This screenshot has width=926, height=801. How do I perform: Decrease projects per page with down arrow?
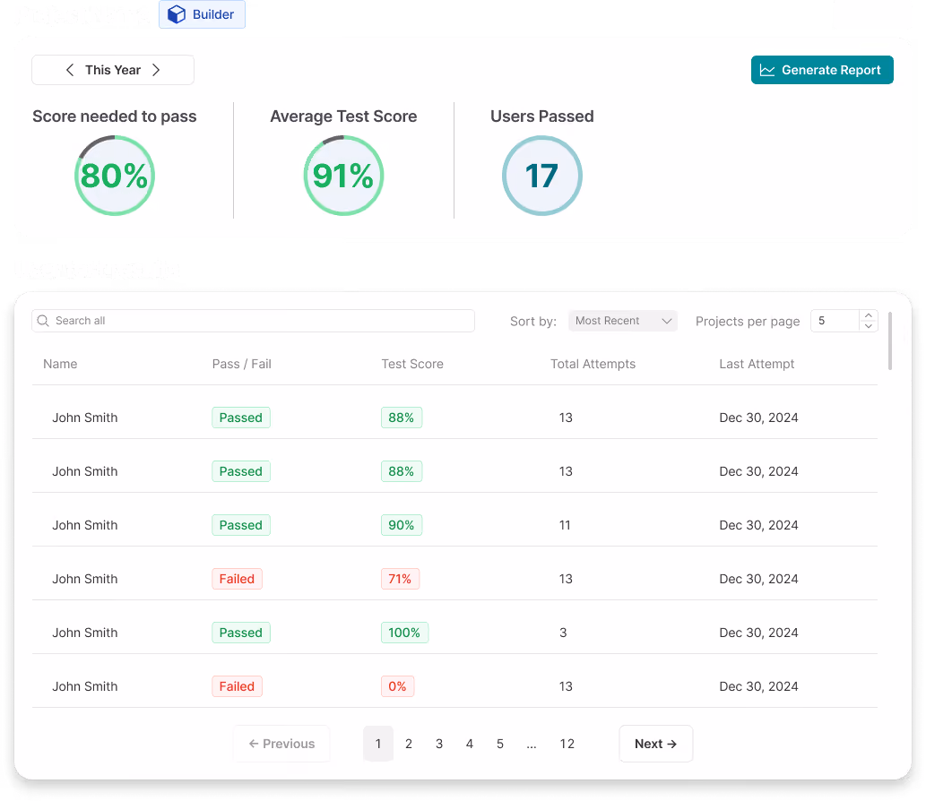[868, 326]
